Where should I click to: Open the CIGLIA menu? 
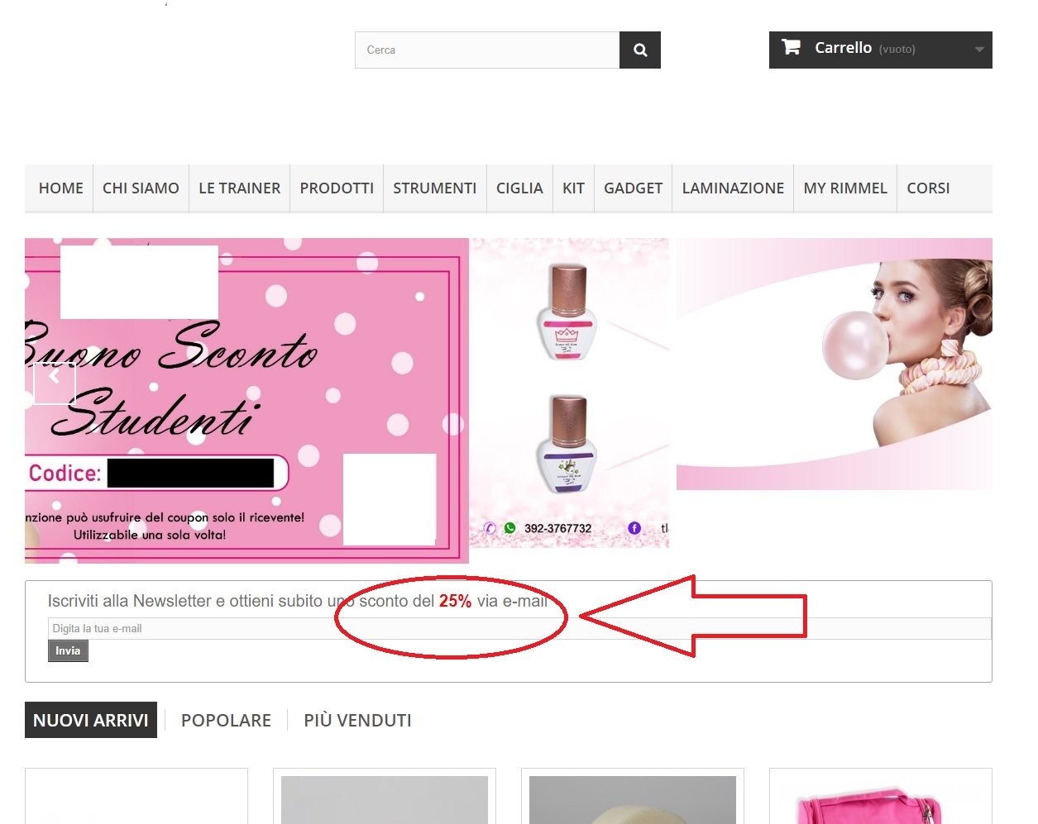519,188
